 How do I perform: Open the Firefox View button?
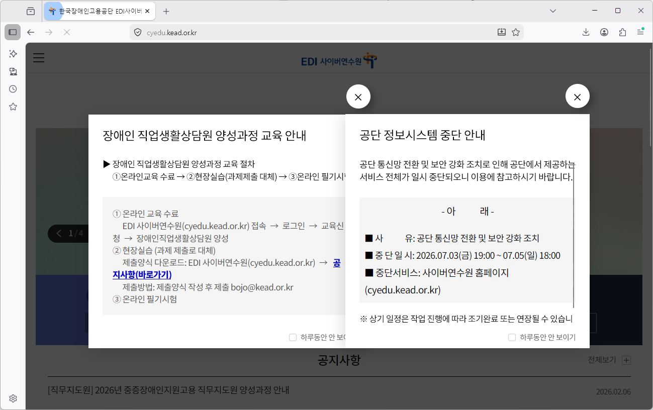31,11
